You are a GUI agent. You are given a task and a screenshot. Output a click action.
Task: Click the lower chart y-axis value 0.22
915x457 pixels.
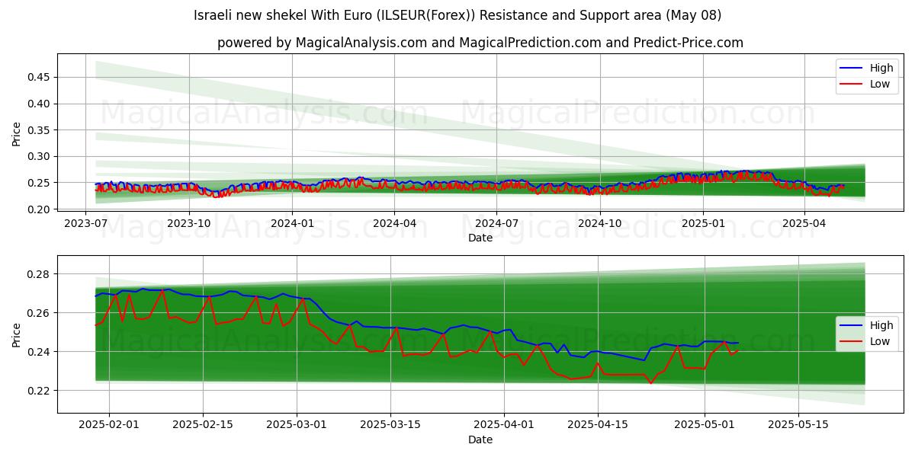(40, 391)
